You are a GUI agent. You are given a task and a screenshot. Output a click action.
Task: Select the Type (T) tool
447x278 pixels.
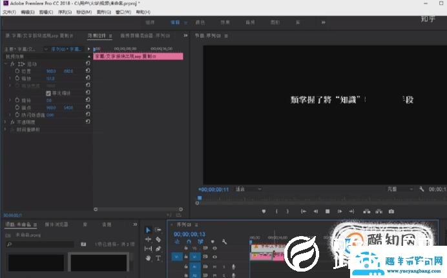click(x=158, y=258)
